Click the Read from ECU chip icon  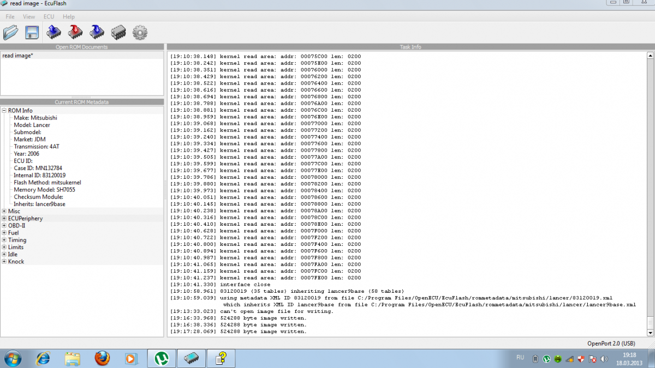click(53, 33)
